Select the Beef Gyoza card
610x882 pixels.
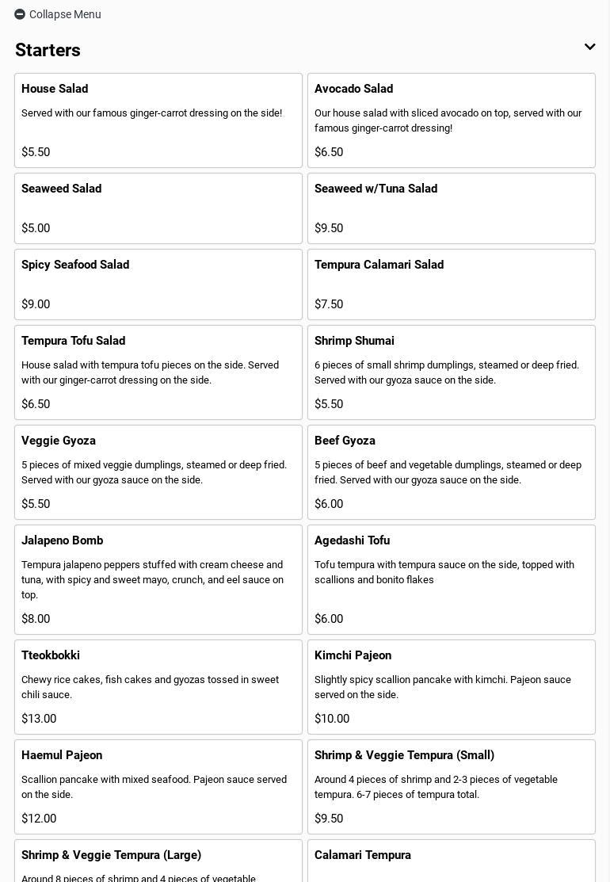coord(452,472)
